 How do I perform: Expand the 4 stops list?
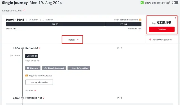[31, 90]
